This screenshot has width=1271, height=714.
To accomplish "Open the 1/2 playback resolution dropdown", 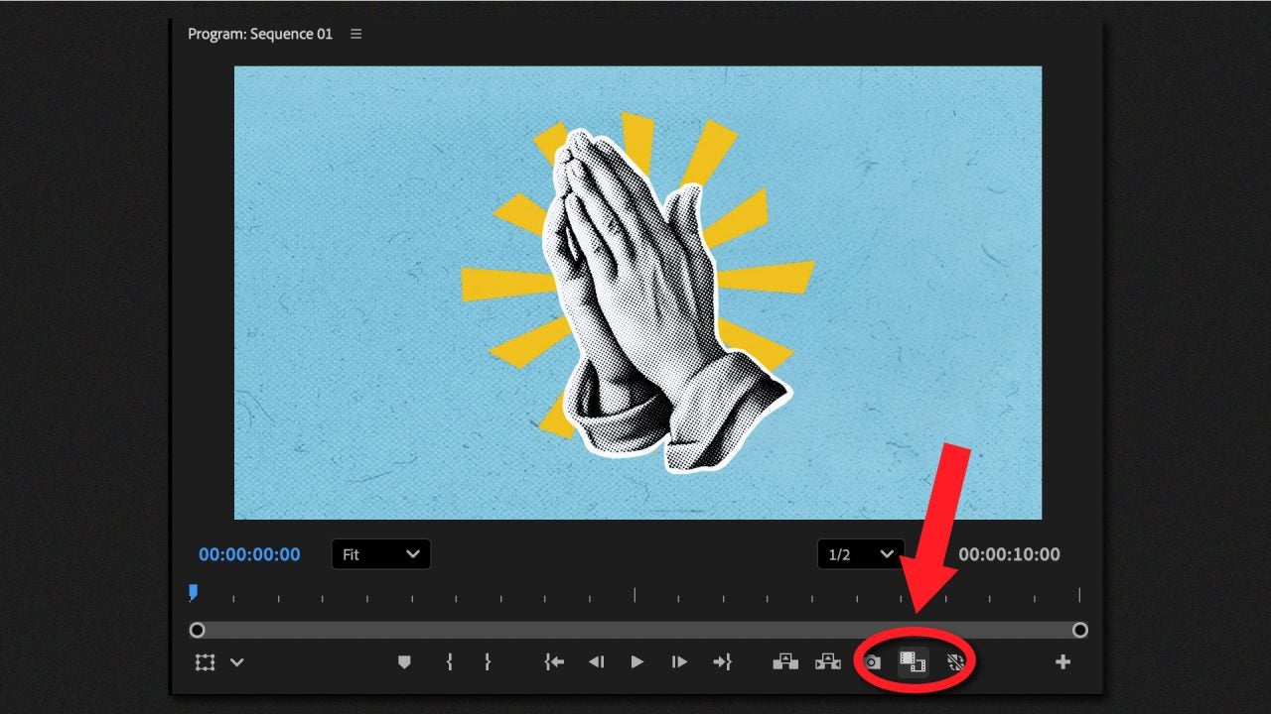I will coord(860,554).
